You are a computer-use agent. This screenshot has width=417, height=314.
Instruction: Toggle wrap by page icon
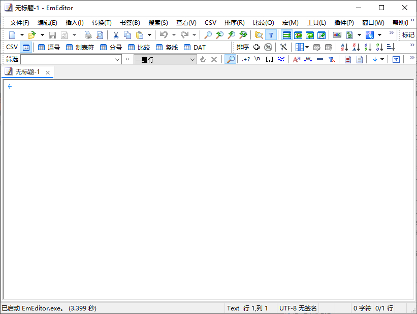pyautogui.click(x=322, y=35)
